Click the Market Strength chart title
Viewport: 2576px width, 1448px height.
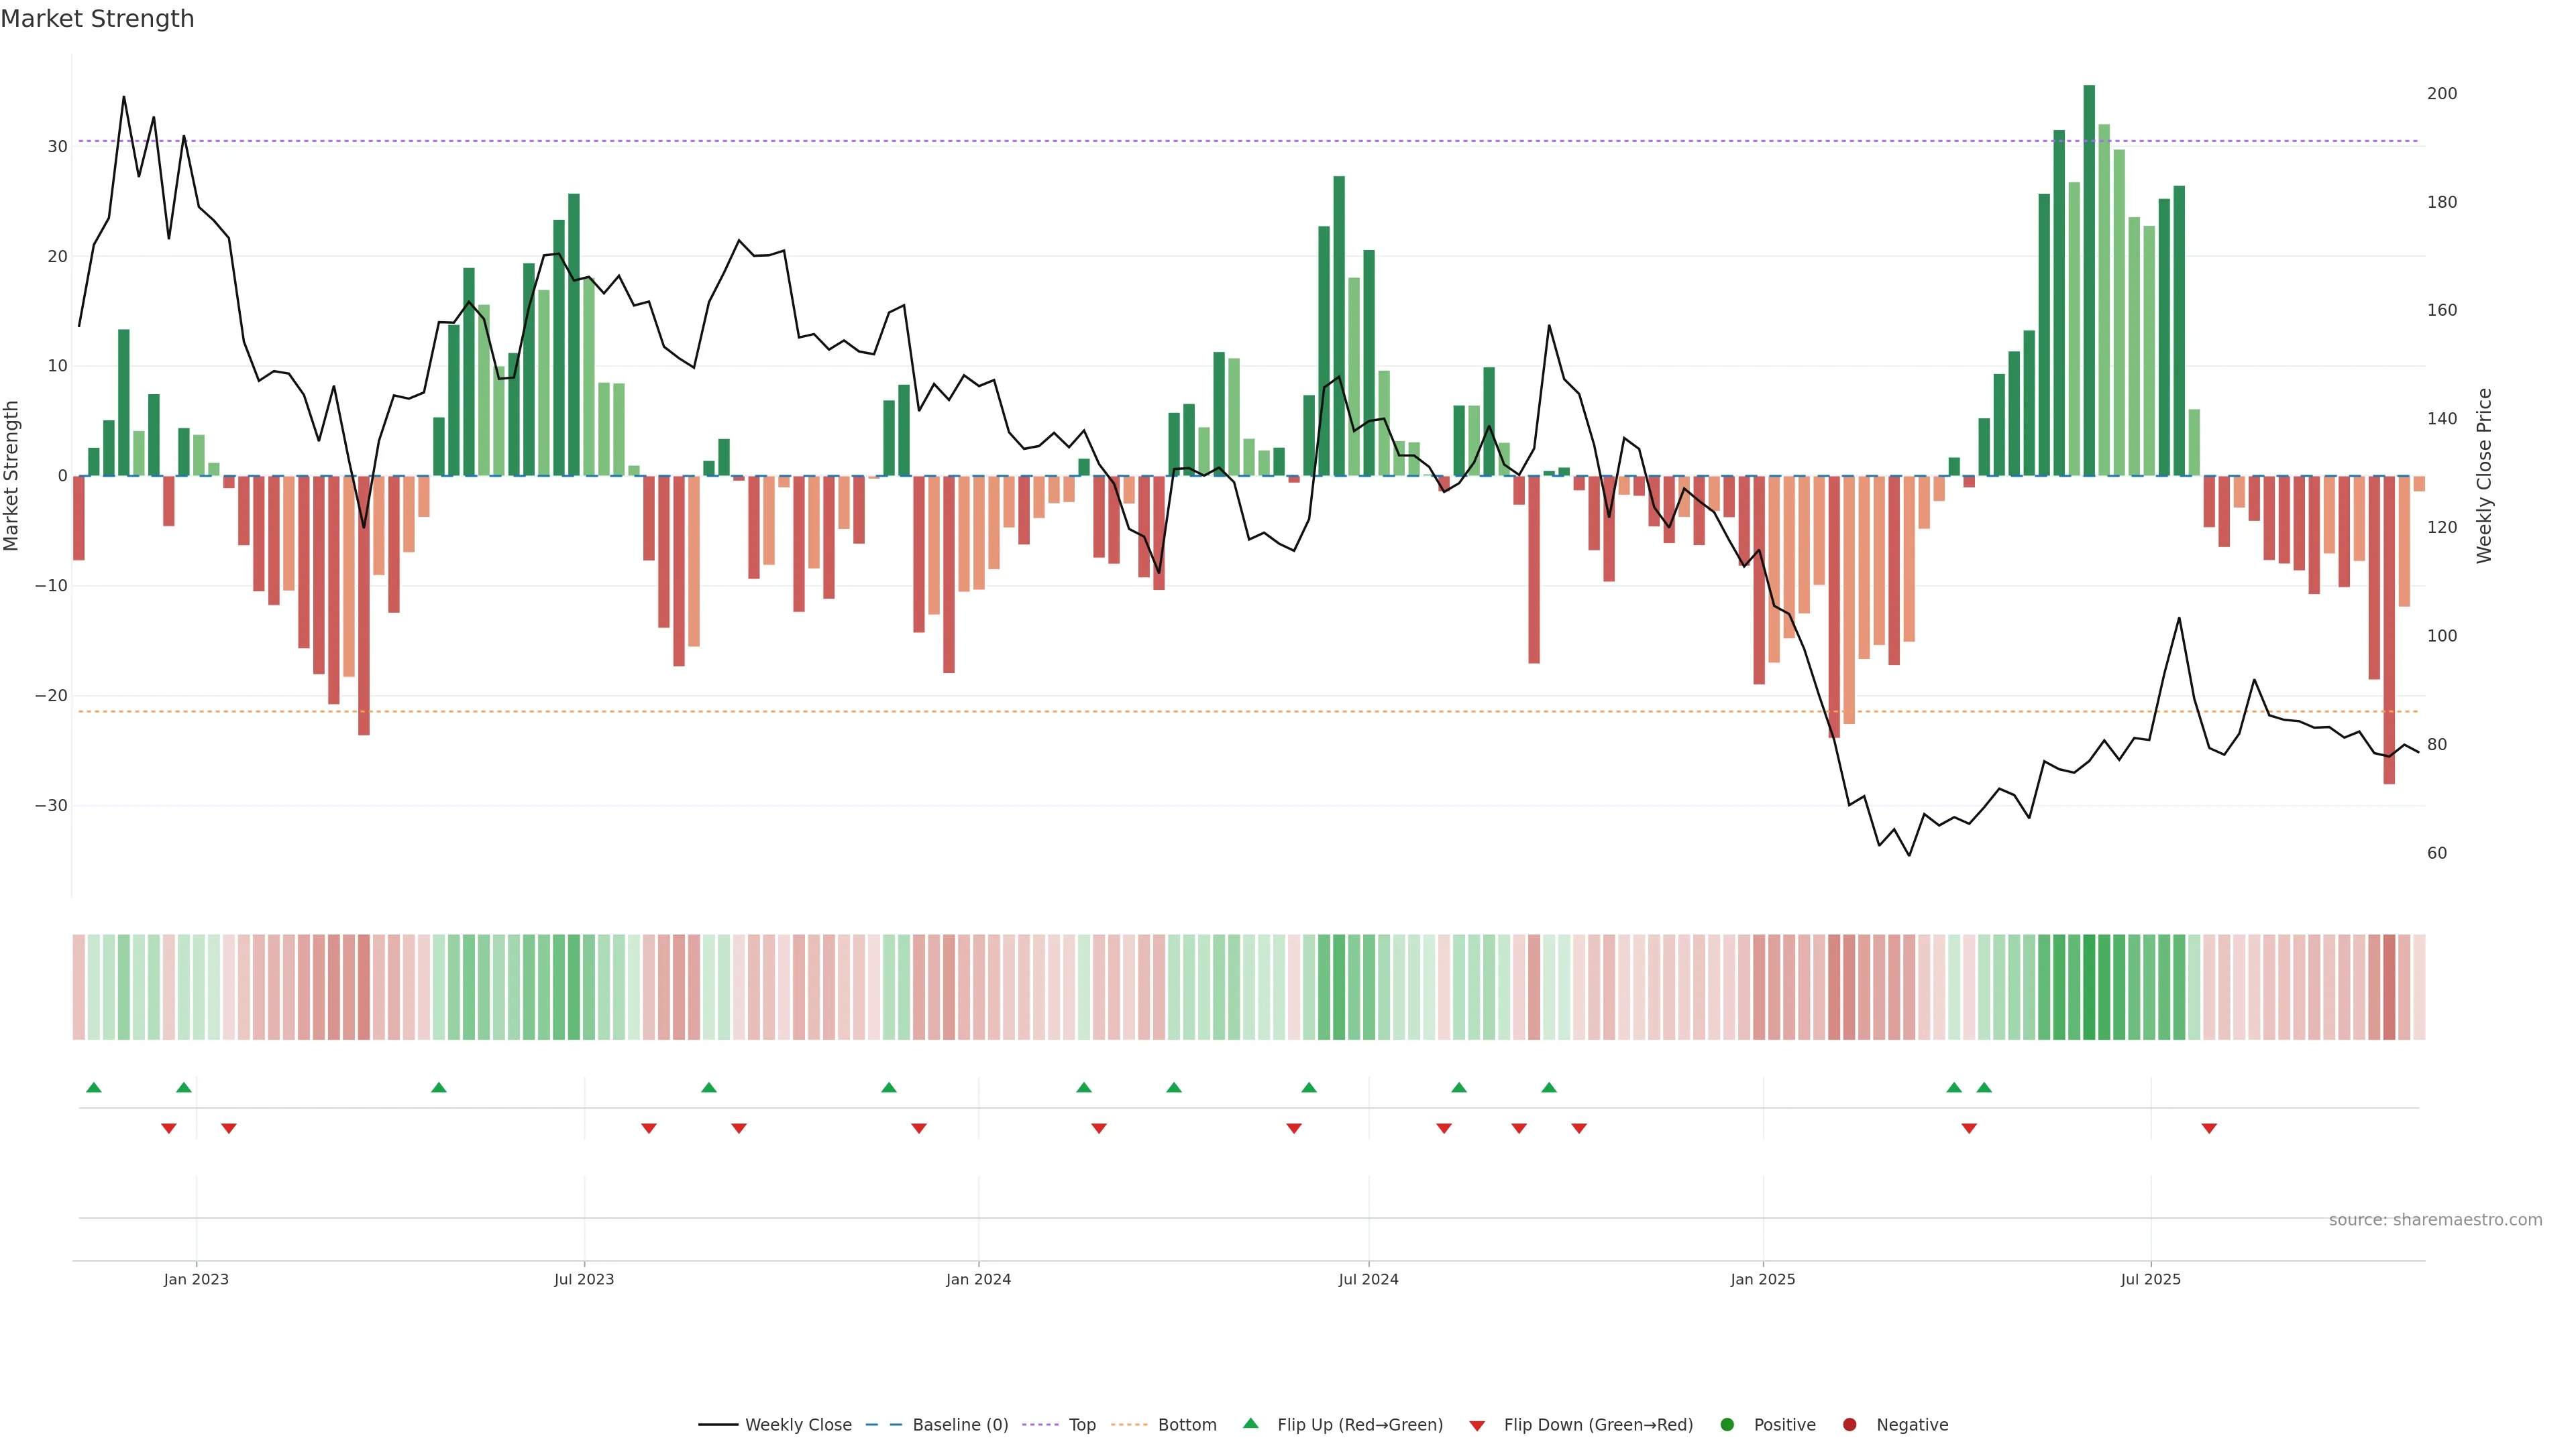pos(97,19)
